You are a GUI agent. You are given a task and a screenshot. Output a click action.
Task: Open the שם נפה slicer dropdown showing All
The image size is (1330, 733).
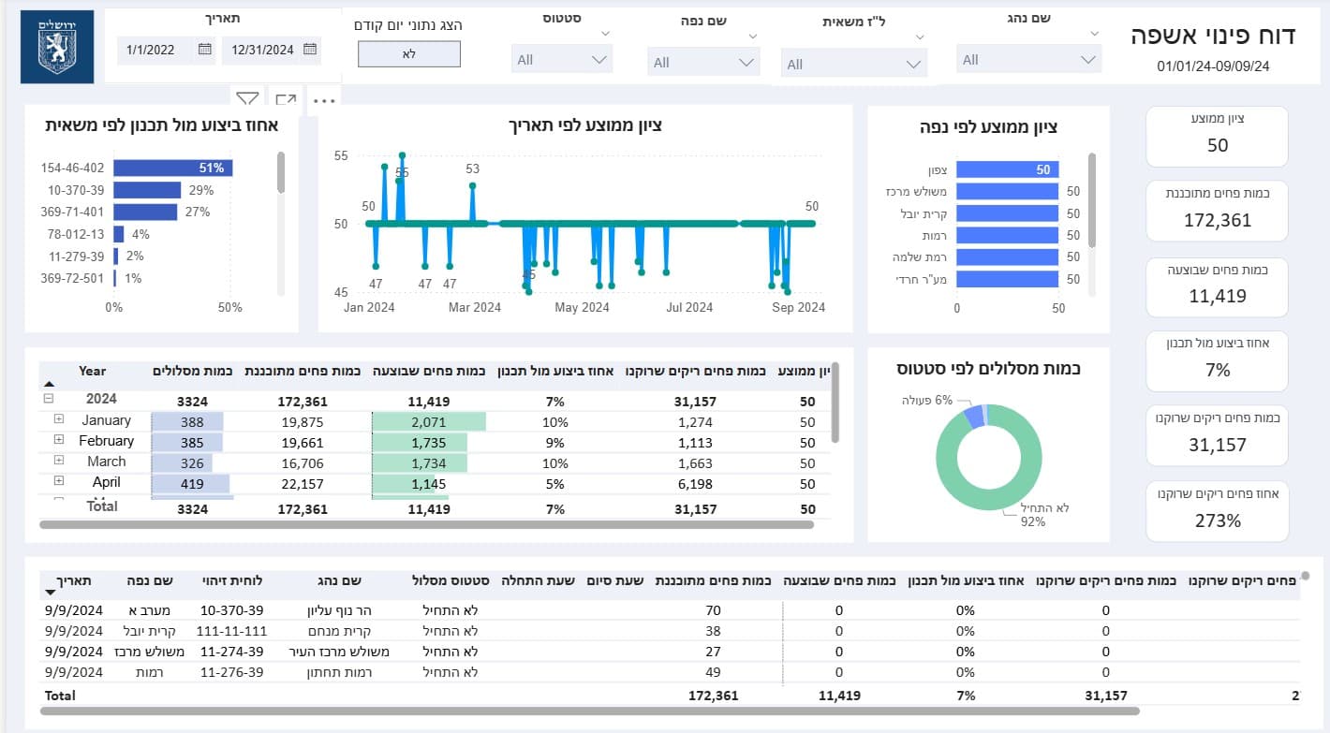(x=702, y=63)
